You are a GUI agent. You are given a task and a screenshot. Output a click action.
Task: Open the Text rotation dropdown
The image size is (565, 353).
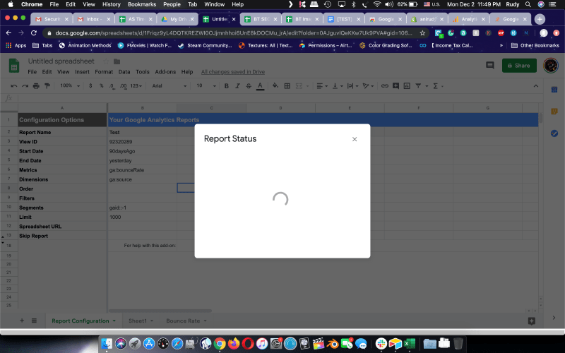coord(368,85)
